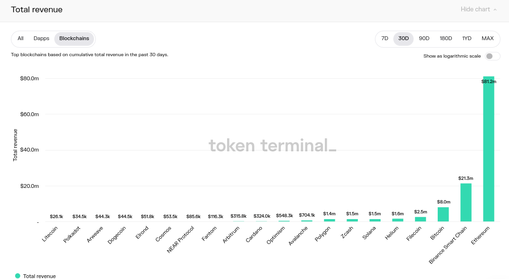This screenshot has width=509, height=279.
Task: Click the Avalanche axis label
Action: coord(298,236)
